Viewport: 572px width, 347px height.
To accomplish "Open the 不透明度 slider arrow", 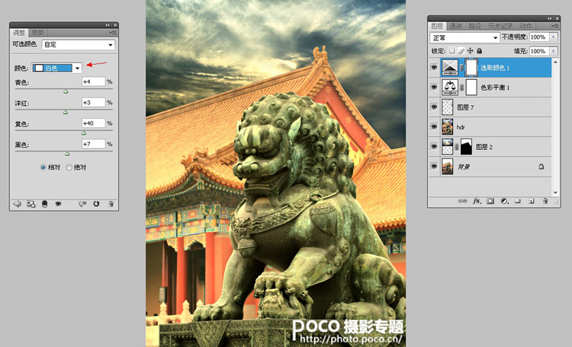I will point(554,37).
